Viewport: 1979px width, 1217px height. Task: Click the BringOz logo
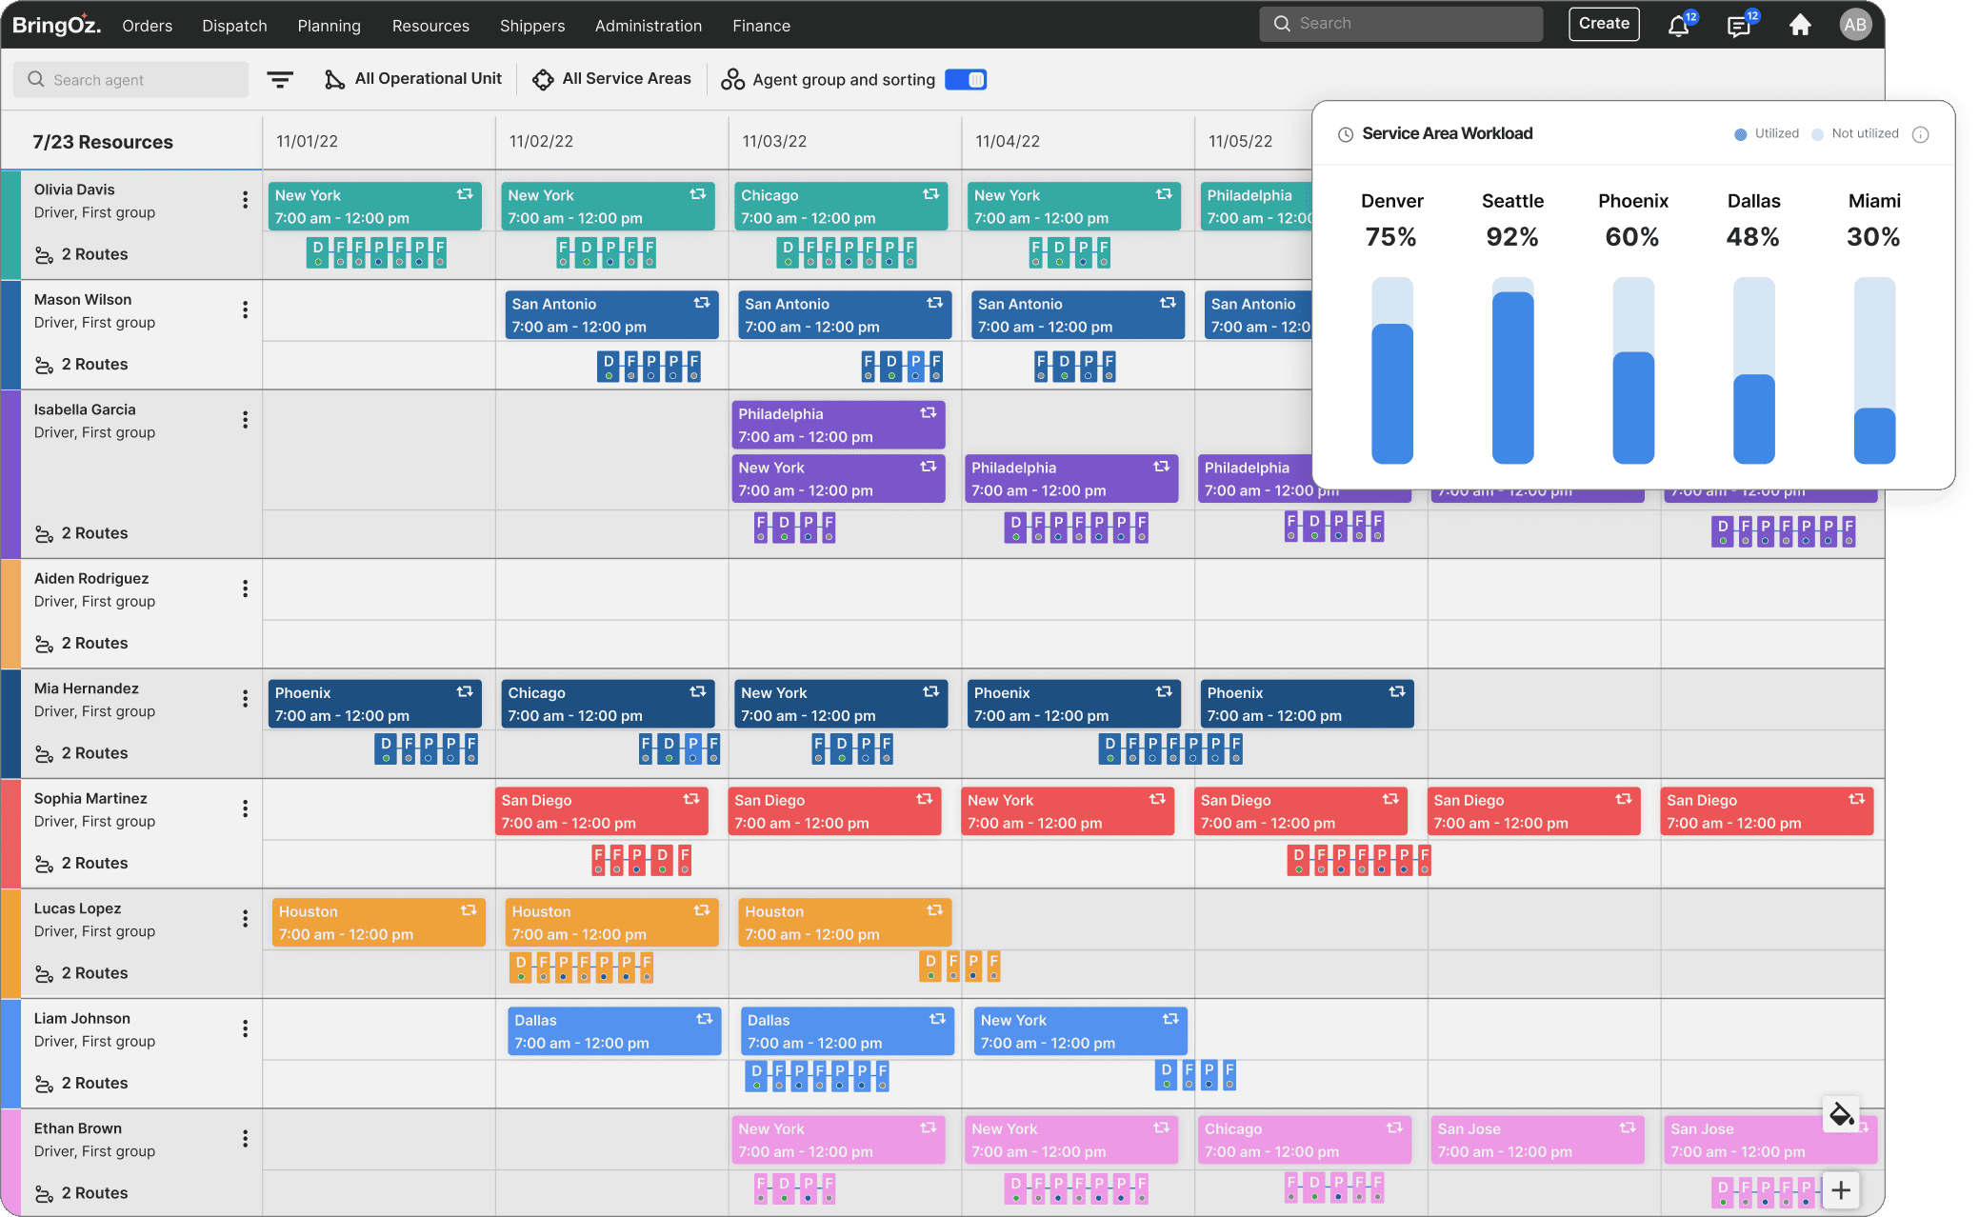(57, 25)
